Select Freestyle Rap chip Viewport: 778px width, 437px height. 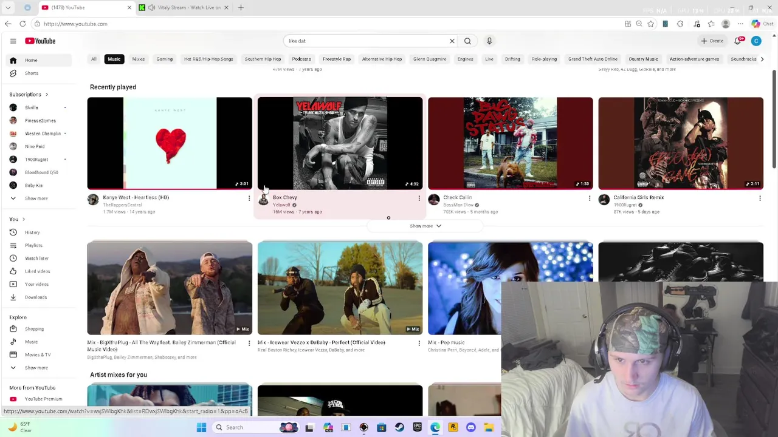pyautogui.click(x=336, y=59)
